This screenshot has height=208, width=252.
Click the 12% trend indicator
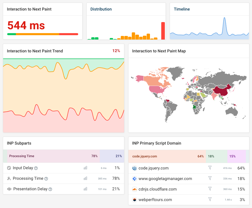pyautogui.click(x=116, y=51)
